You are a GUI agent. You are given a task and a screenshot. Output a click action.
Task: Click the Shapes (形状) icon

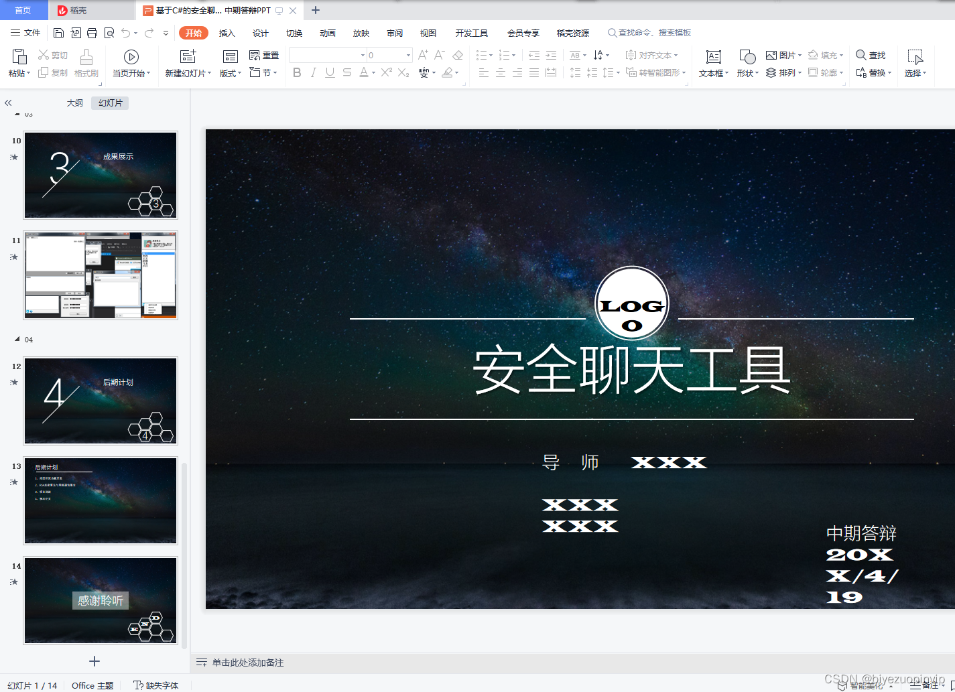747,58
